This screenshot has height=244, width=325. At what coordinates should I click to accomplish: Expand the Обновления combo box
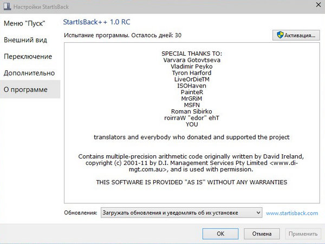pyautogui.click(x=181, y=213)
